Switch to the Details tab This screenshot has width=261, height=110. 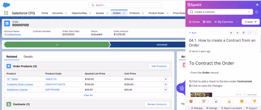coord(28,57)
